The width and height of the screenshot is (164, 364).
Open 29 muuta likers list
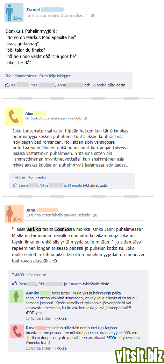click(x=74, y=186)
